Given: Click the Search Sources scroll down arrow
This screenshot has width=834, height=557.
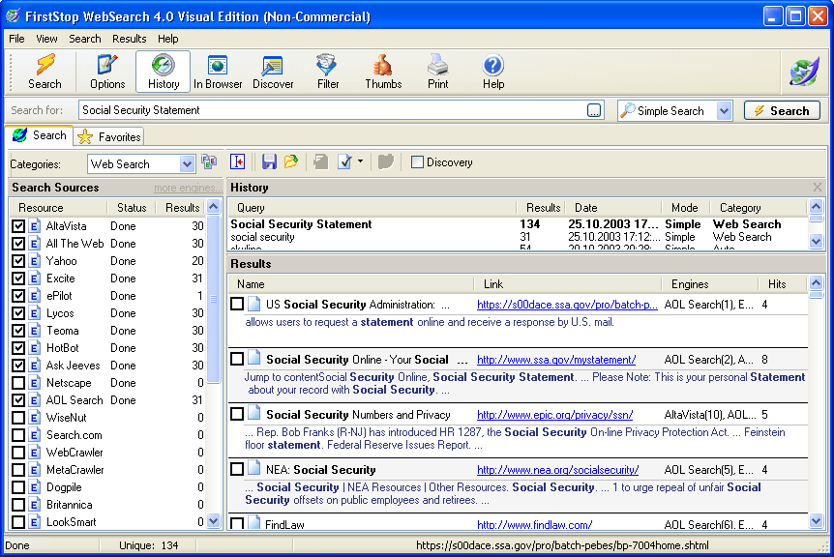Looking at the screenshot, I should pyautogui.click(x=213, y=521).
